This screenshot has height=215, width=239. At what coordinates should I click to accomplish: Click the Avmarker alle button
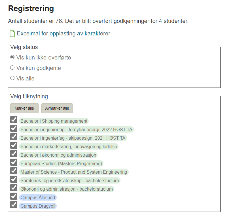57,108
